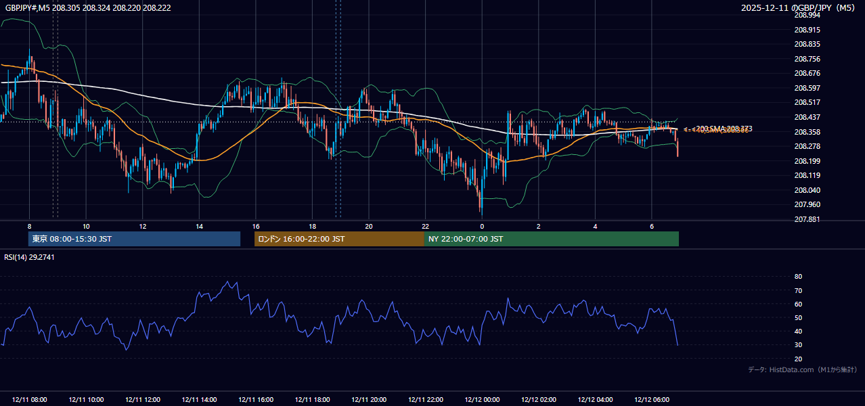Viewport: 865px width, 406px height.
Task: Click the 12/11 16:00 date label
Action: (x=255, y=400)
